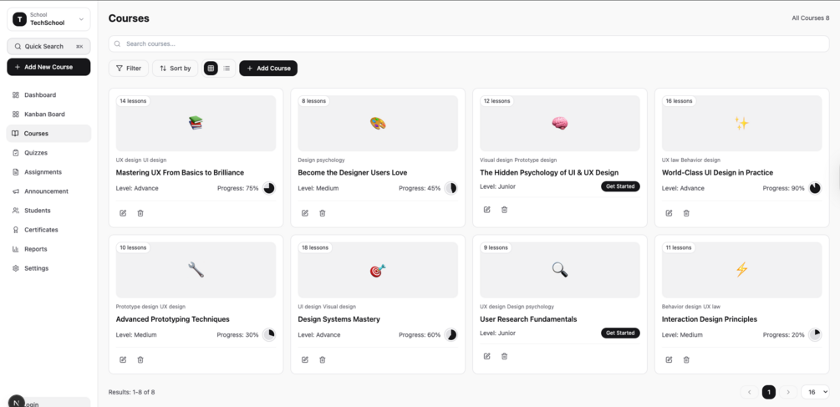Delete the Mastering UX From Basics to Brilliance course
Viewport: 840px width, 407px height.
[140, 213]
